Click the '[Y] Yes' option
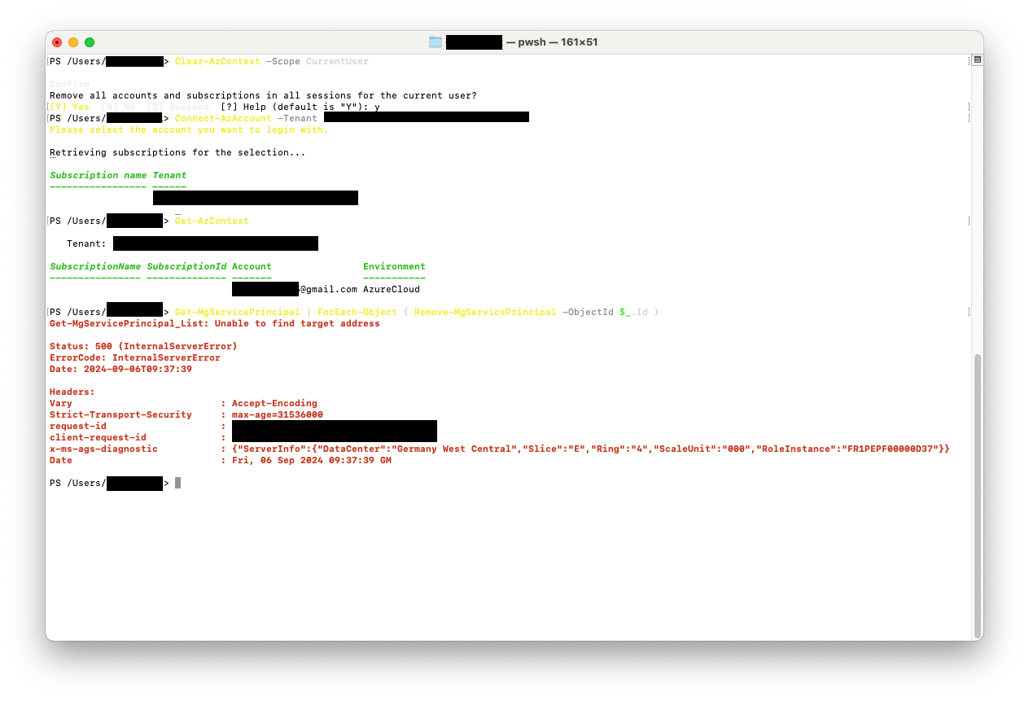Viewport: 1029px width, 701px height. (x=70, y=107)
